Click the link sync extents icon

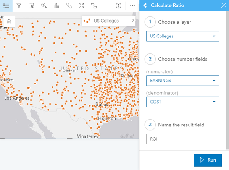(x=69, y=6)
